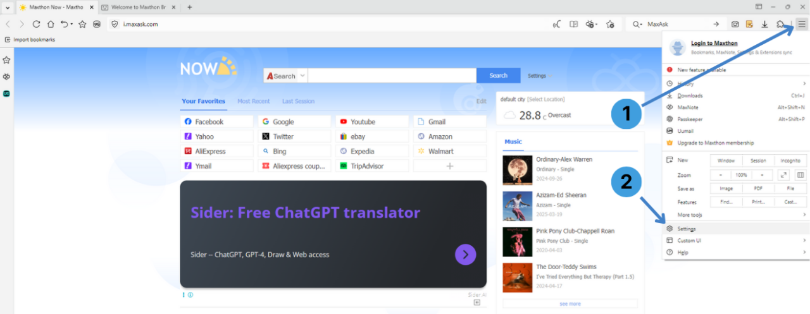
Task: Open the vertical tabs layout icon
Action: [759, 7]
